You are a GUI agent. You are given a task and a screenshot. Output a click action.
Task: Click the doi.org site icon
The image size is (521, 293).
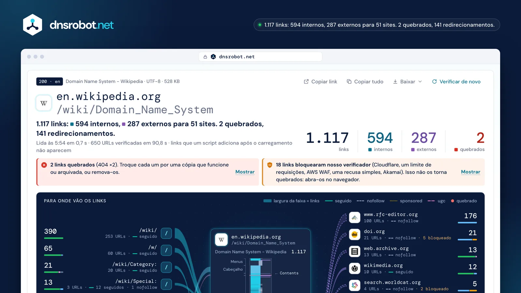(355, 234)
